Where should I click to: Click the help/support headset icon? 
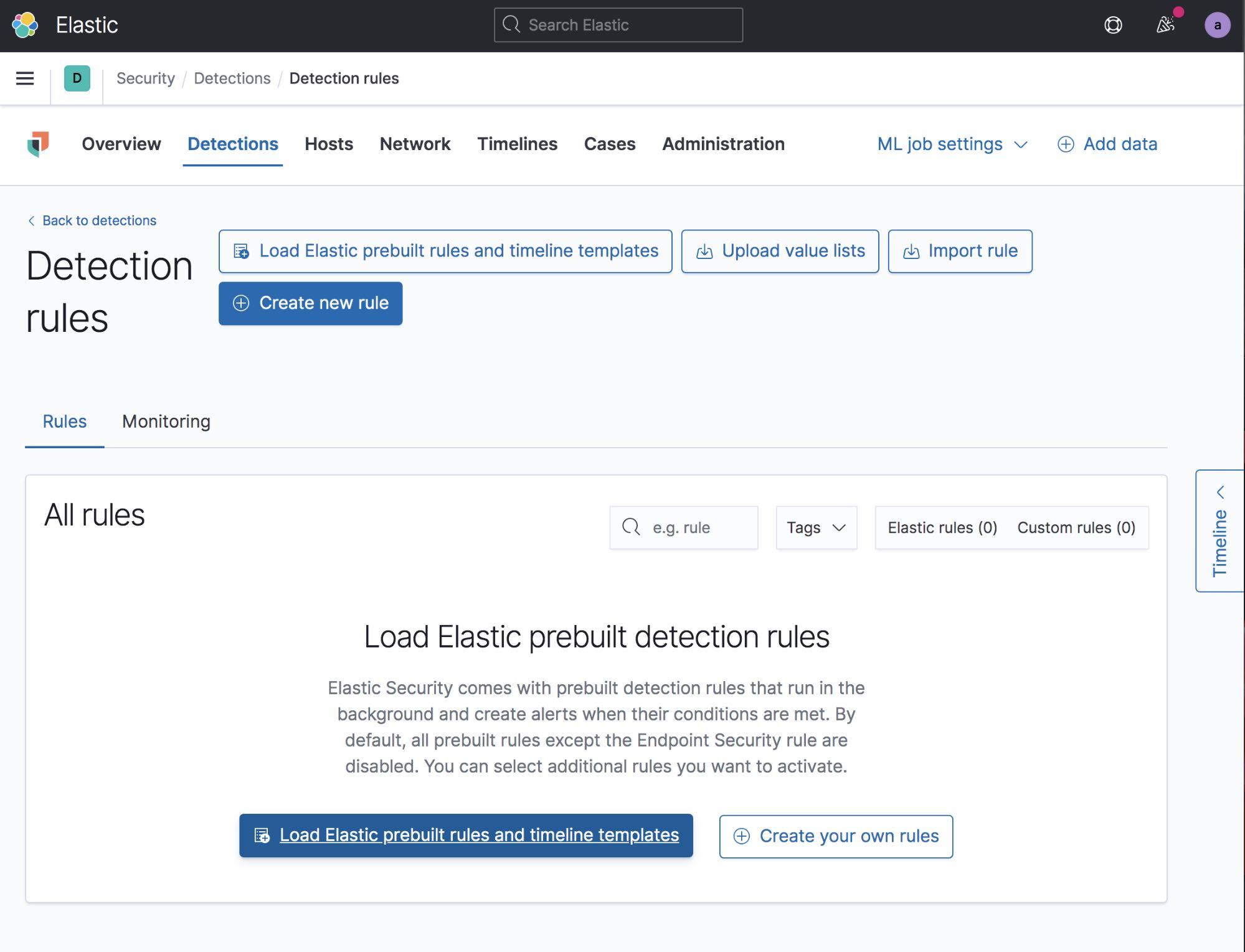pos(1114,25)
